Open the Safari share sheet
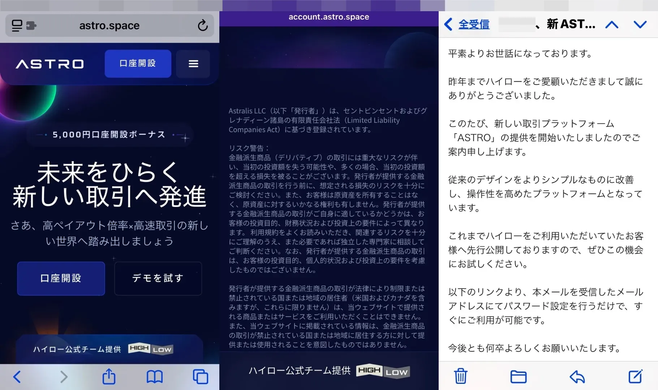Image resolution: width=658 pixels, height=390 pixels. (x=109, y=376)
